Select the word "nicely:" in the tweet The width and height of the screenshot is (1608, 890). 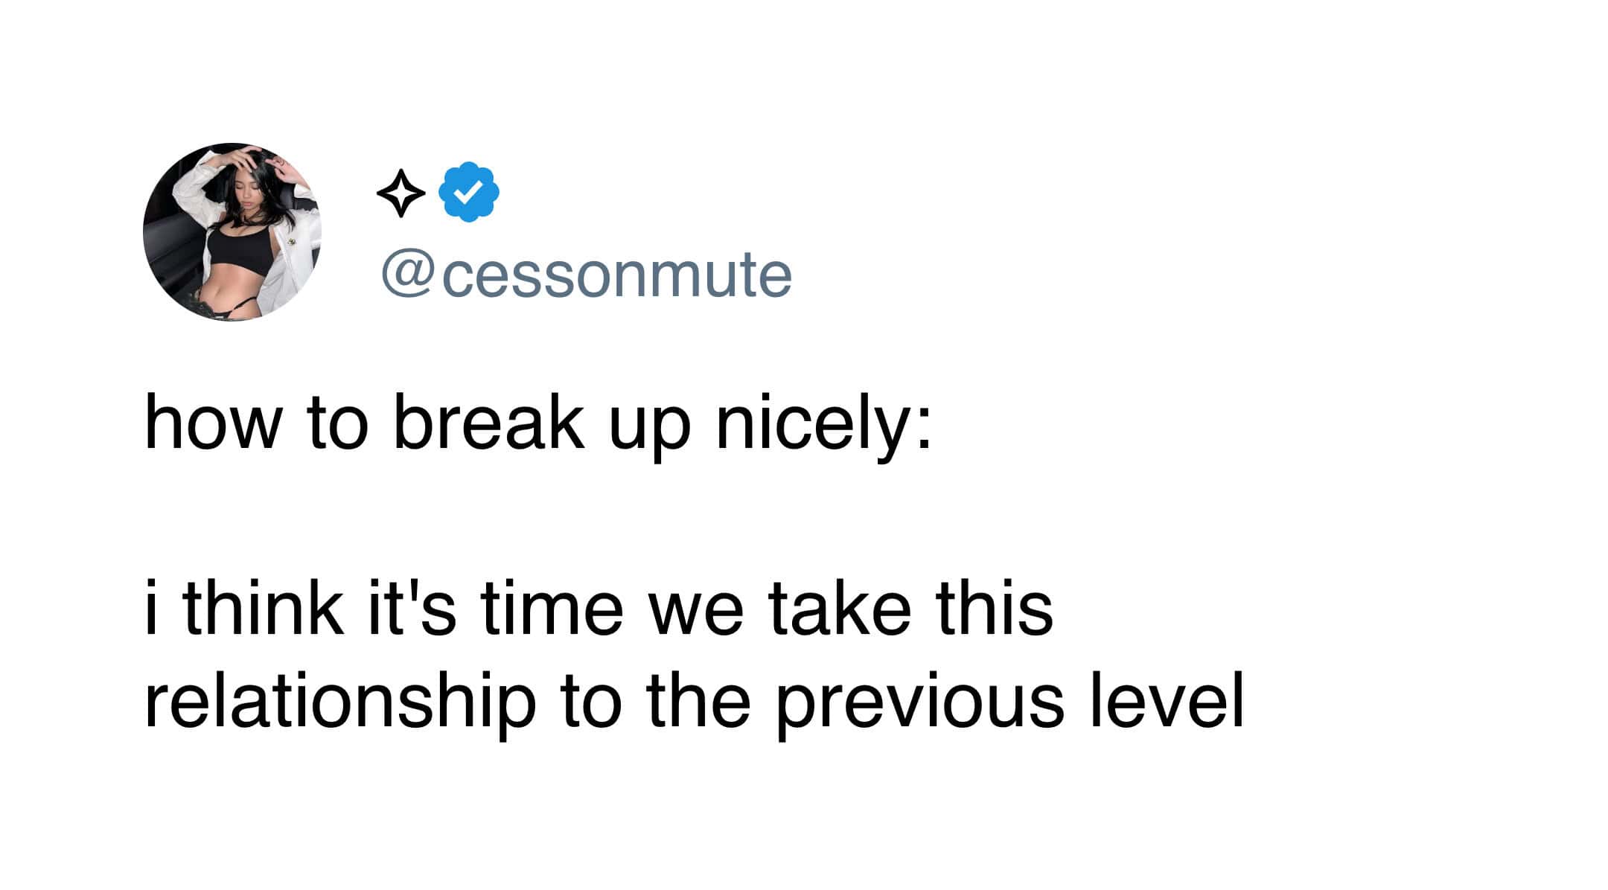[823, 424]
